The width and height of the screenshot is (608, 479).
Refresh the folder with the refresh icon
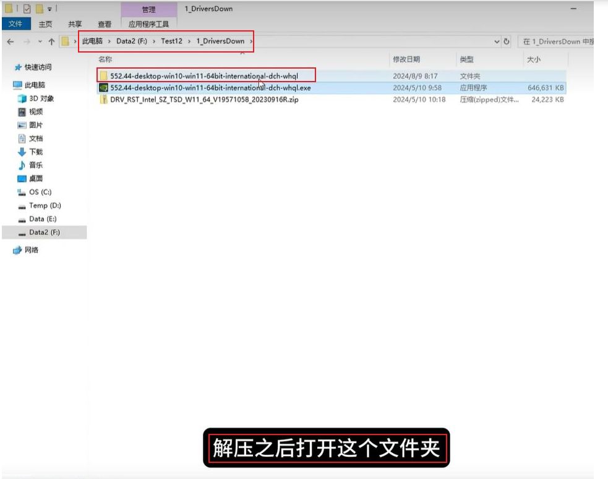(x=507, y=41)
